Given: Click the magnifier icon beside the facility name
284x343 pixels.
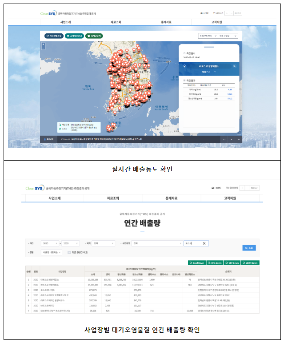Looking at the screenshot, I should (x=234, y=66).
